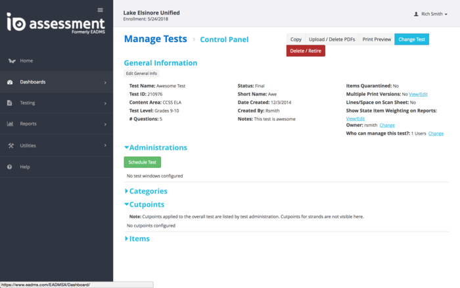This screenshot has width=460, height=288.
Task: Open the Testing sidebar menu
Action: (x=57, y=103)
